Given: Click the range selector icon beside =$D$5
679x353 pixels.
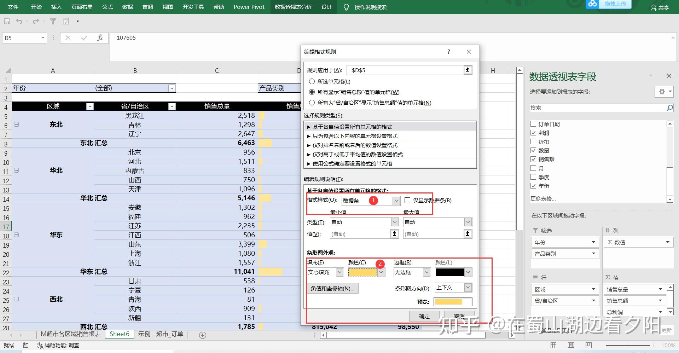Looking at the screenshot, I should click(x=468, y=70).
